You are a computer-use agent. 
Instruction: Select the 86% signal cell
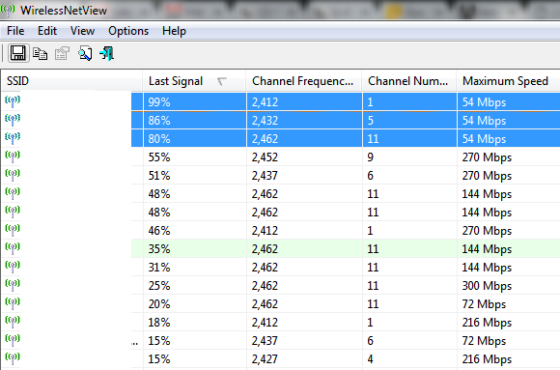[195, 120]
